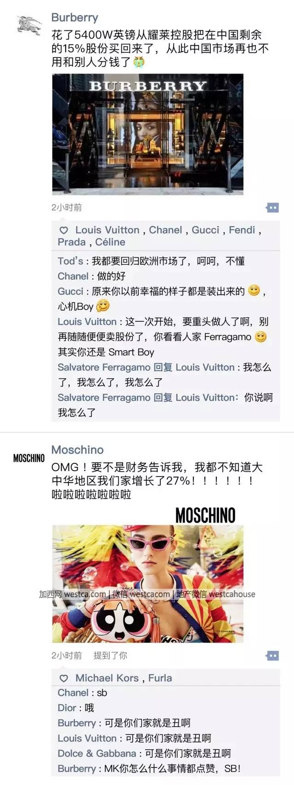This screenshot has height=785, width=294.
Task: Select Gucci commenter name in Burberry thread
Action: [70, 291]
